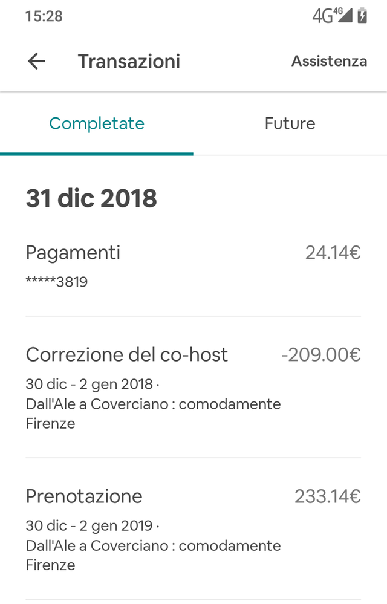Open the Prenotazione booking details
The height and width of the screenshot is (604, 387).
pos(83,496)
